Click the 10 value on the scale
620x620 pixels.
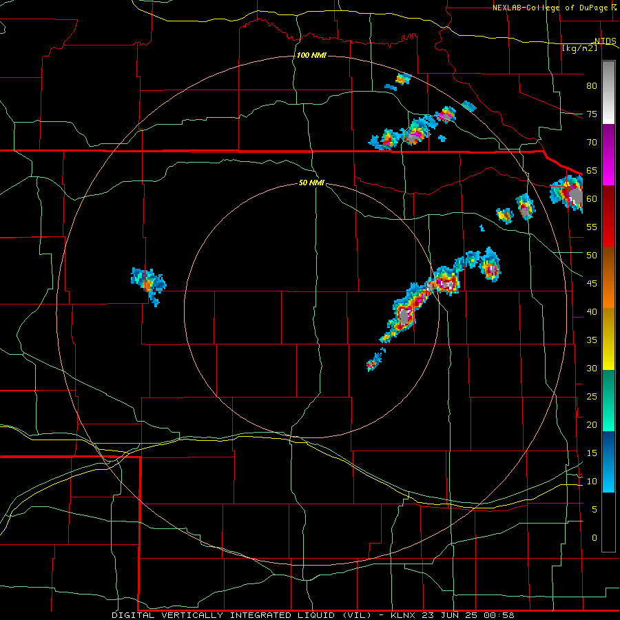(x=592, y=482)
